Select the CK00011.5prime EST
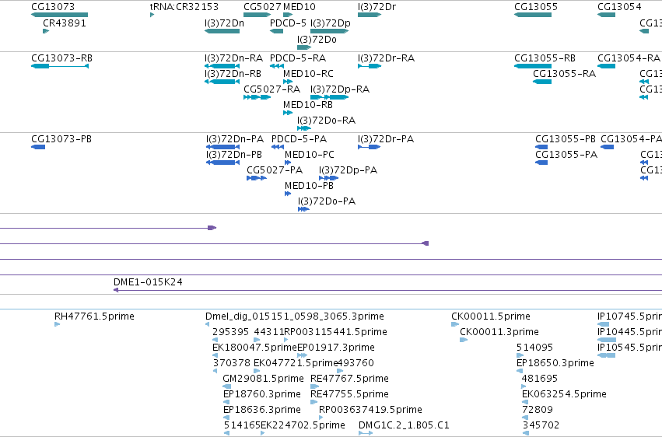662x437 pixels. click(x=455, y=324)
